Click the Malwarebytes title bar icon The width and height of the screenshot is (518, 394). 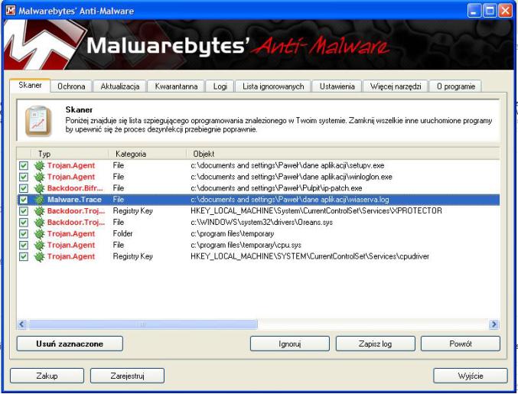11,11
